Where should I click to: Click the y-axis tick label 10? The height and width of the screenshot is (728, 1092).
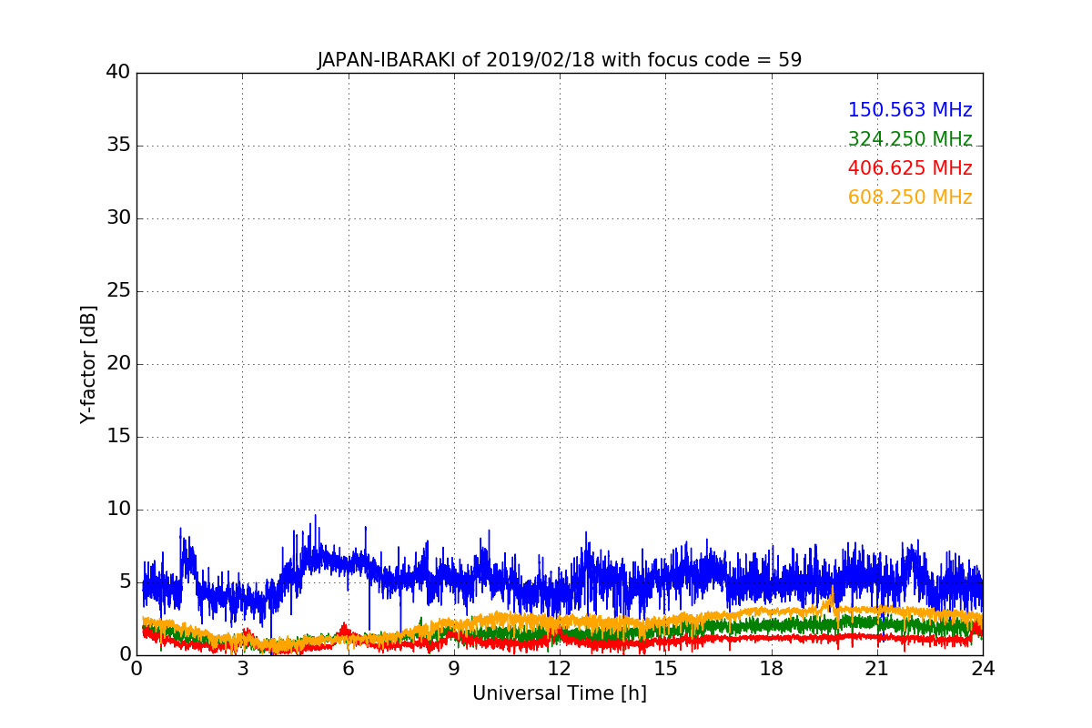pos(117,509)
